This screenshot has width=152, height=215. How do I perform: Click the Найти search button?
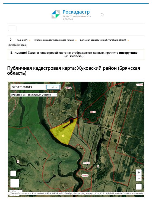[53, 87]
